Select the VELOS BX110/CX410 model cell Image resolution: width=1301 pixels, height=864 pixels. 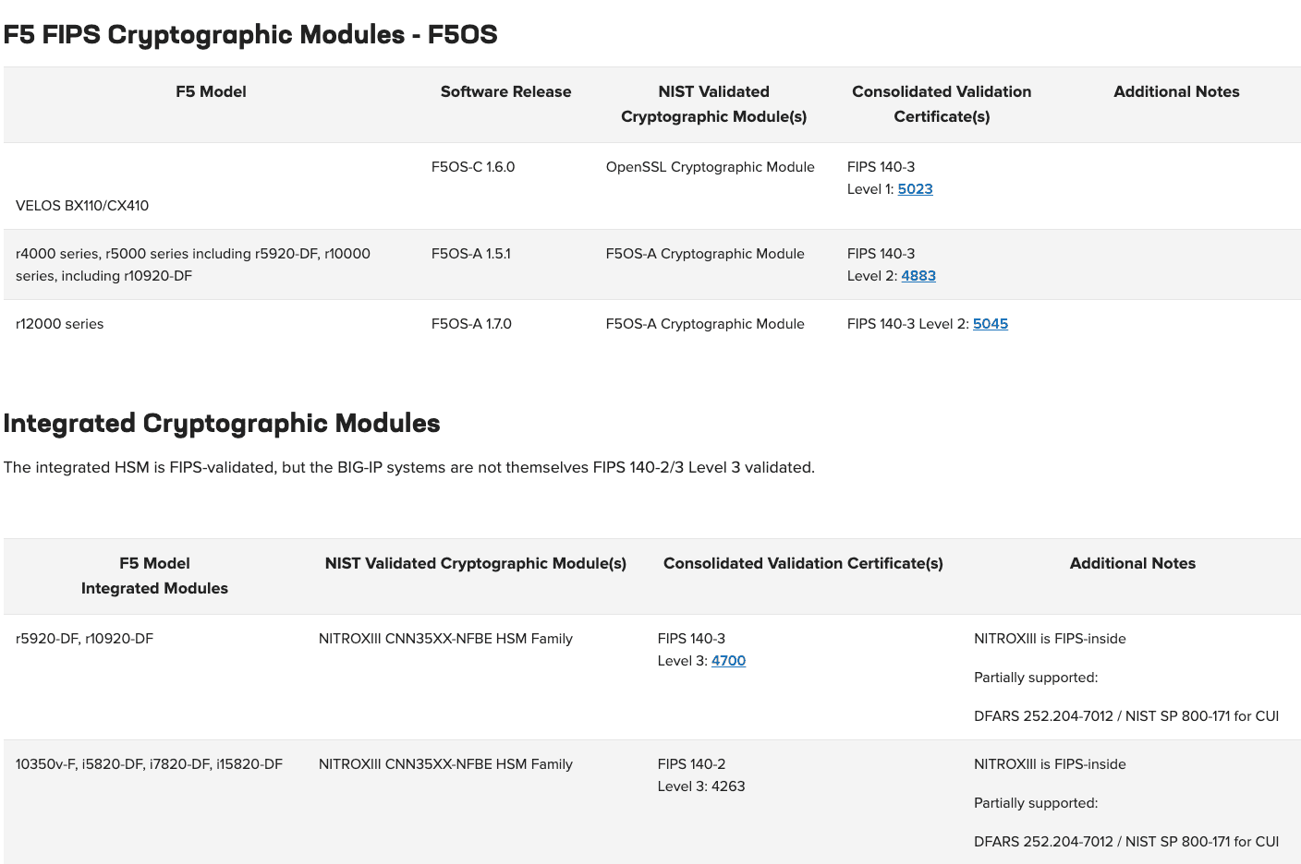pyautogui.click(x=82, y=205)
